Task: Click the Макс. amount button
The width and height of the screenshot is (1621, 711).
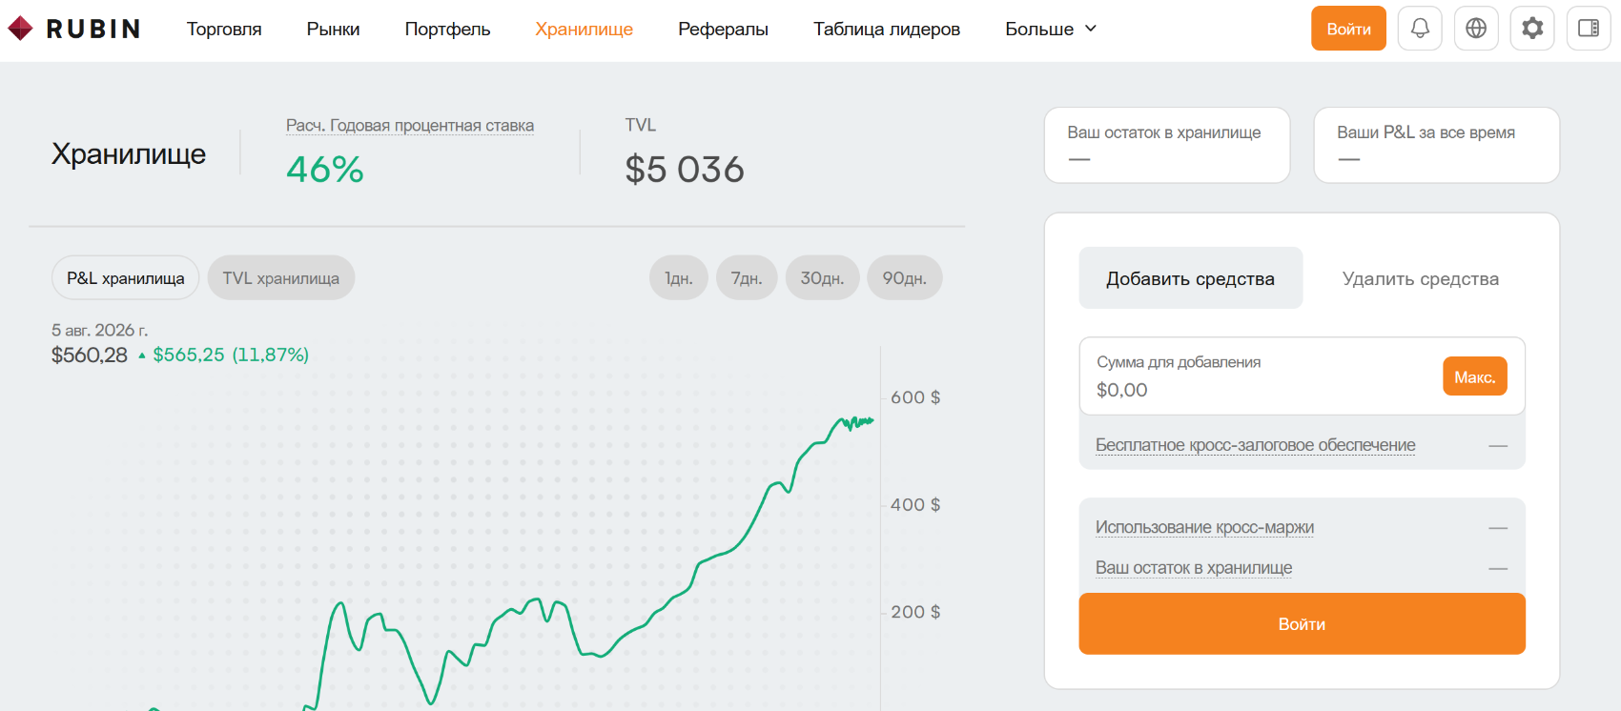Action: [x=1475, y=376]
